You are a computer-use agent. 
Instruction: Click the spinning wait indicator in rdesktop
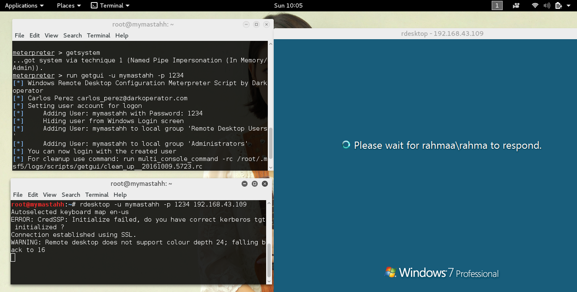346,145
